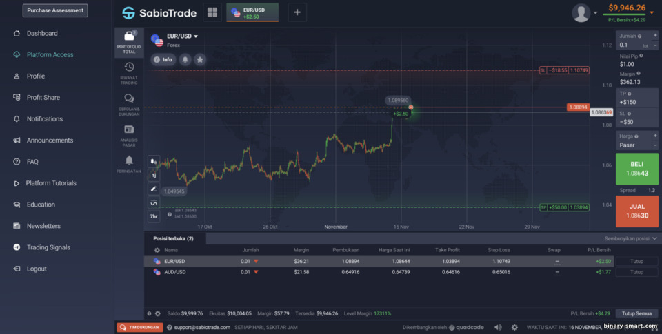Open Peringatan alerts bell panel
Screen dimensions: 662x334
click(x=129, y=165)
